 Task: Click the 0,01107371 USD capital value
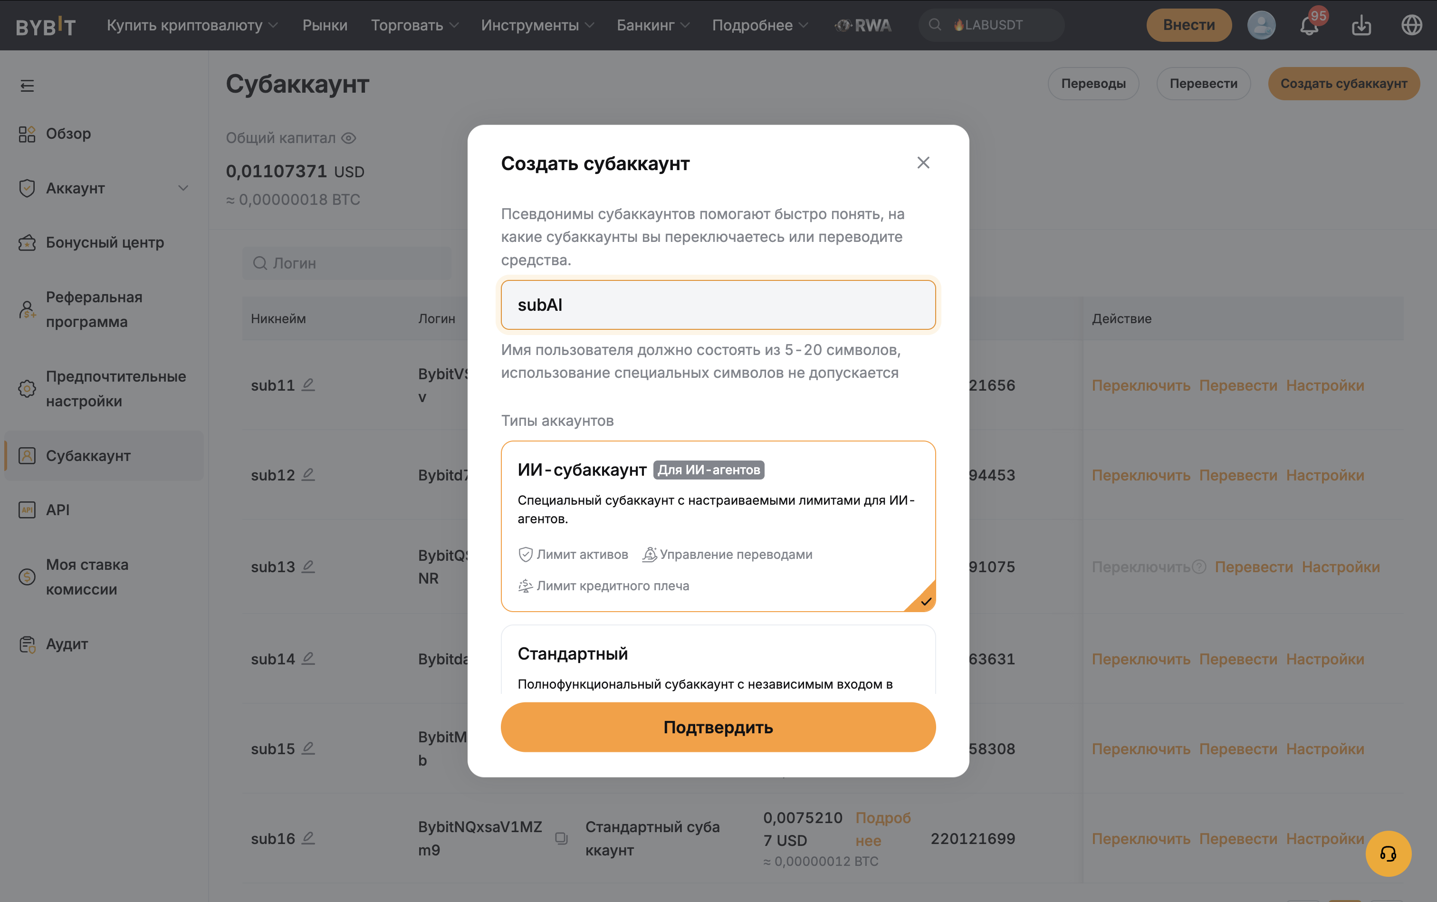tap(295, 171)
